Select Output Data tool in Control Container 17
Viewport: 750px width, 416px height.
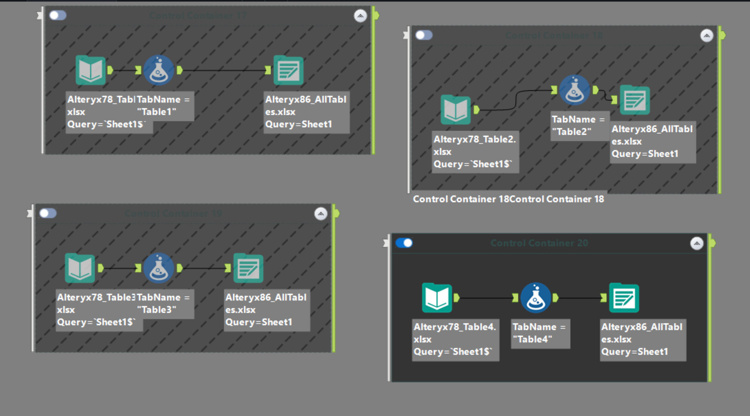pos(288,70)
